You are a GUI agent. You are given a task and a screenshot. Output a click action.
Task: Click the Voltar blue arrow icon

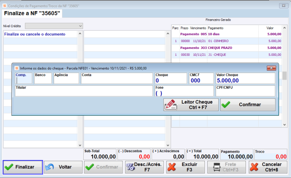coord(49,167)
